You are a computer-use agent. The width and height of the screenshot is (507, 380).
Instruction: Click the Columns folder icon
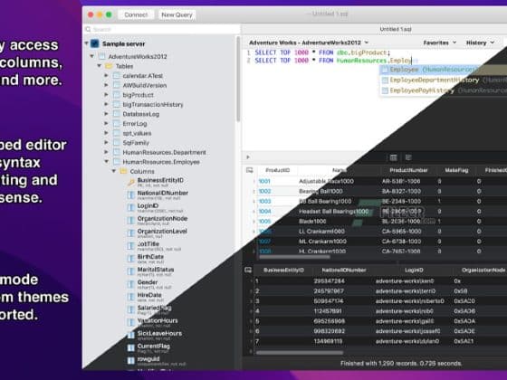(123, 171)
